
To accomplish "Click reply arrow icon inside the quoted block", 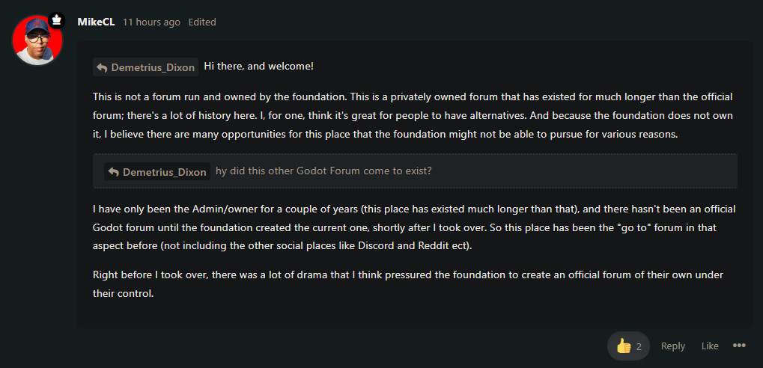I will [x=114, y=171].
